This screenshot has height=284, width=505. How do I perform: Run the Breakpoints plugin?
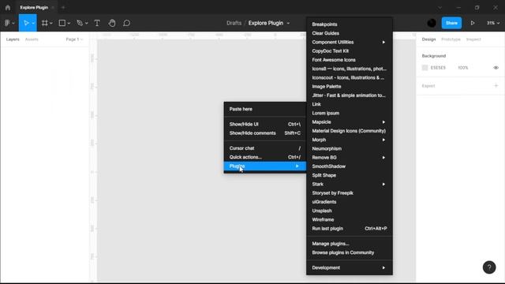pyautogui.click(x=349, y=24)
